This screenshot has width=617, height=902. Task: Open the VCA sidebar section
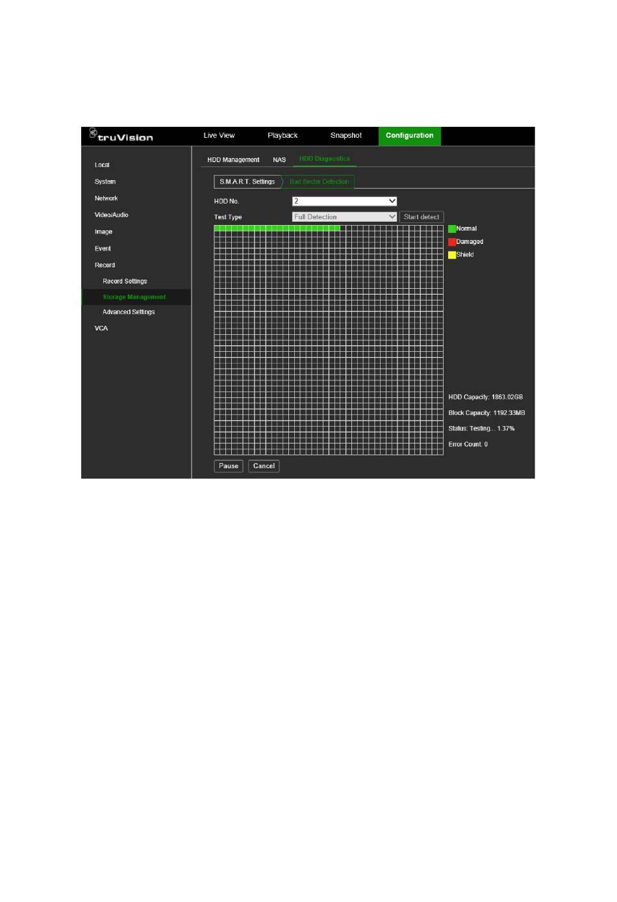[x=101, y=328]
